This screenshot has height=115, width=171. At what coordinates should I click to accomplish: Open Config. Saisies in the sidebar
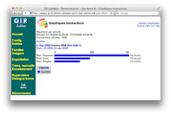(x=17, y=42)
